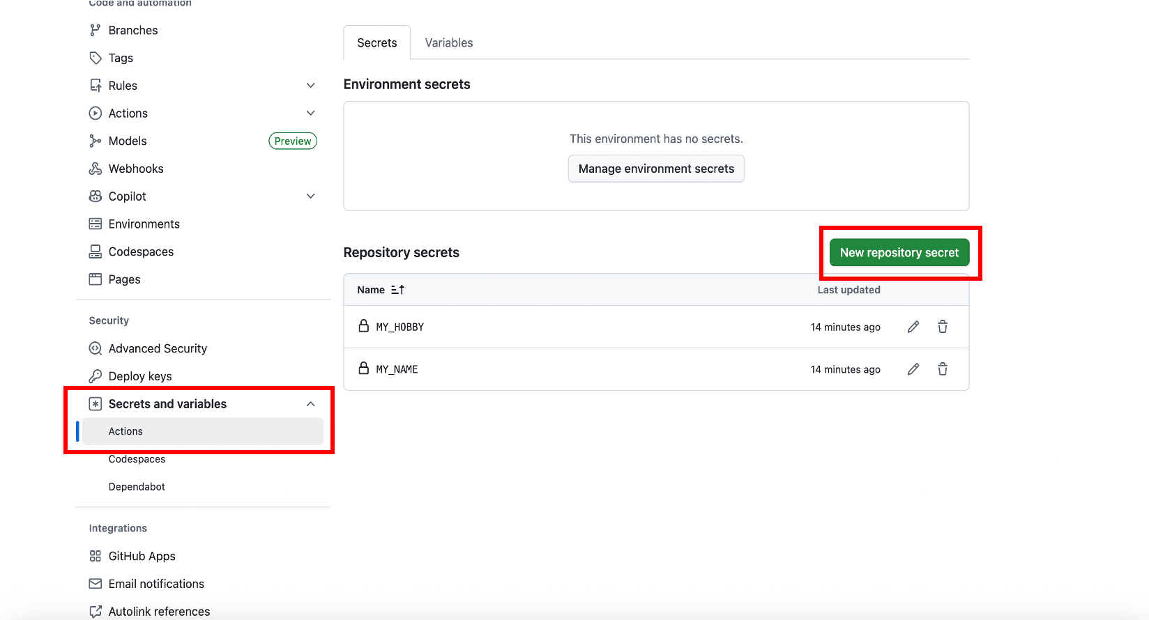Image resolution: width=1149 pixels, height=620 pixels.
Task: Open the Webhooks settings link
Action: coord(136,169)
